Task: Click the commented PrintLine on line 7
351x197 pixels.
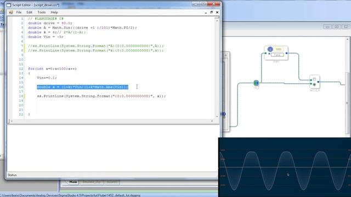Action: tap(95, 46)
